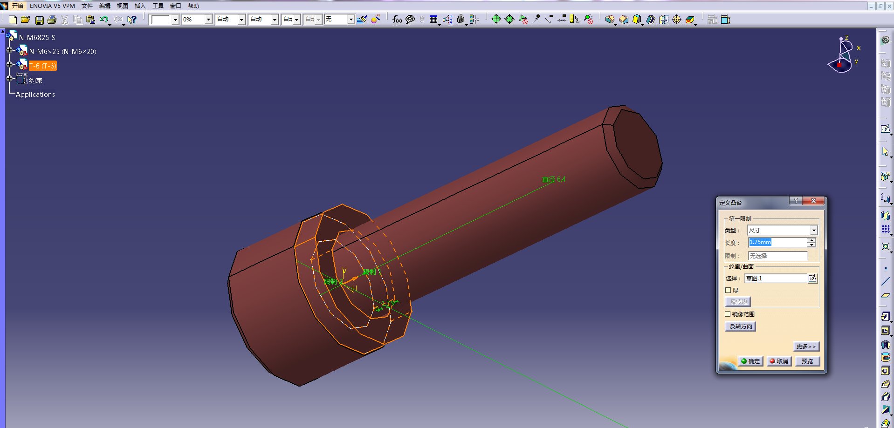Click the 预览 button in the dialog

tap(807, 361)
